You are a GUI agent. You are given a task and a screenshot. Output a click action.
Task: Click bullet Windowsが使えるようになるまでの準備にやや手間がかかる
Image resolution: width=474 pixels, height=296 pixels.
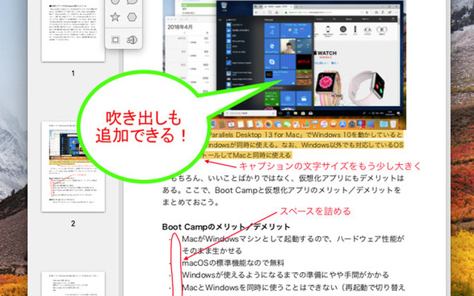[285, 275]
